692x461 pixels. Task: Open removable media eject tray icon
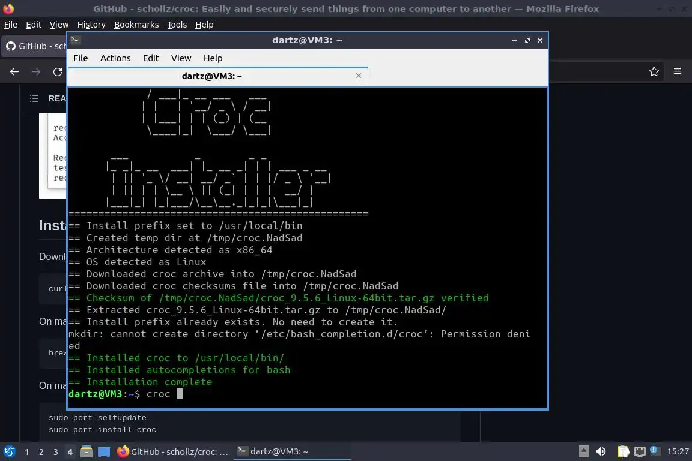pos(583,451)
